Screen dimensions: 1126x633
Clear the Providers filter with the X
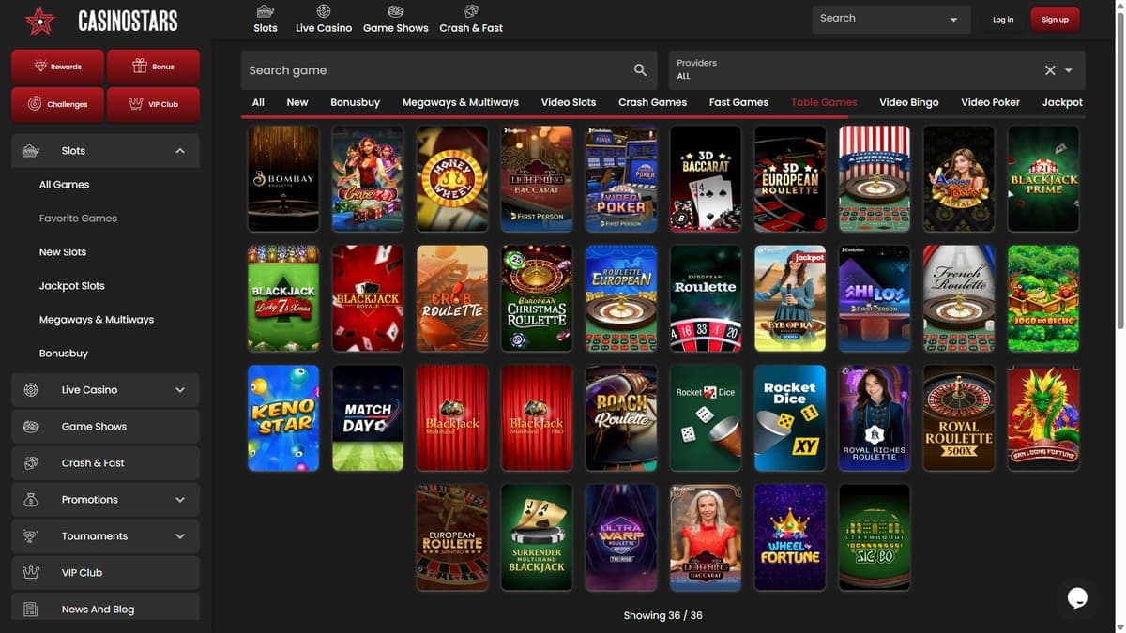pyautogui.click(x=1050, y=70)
